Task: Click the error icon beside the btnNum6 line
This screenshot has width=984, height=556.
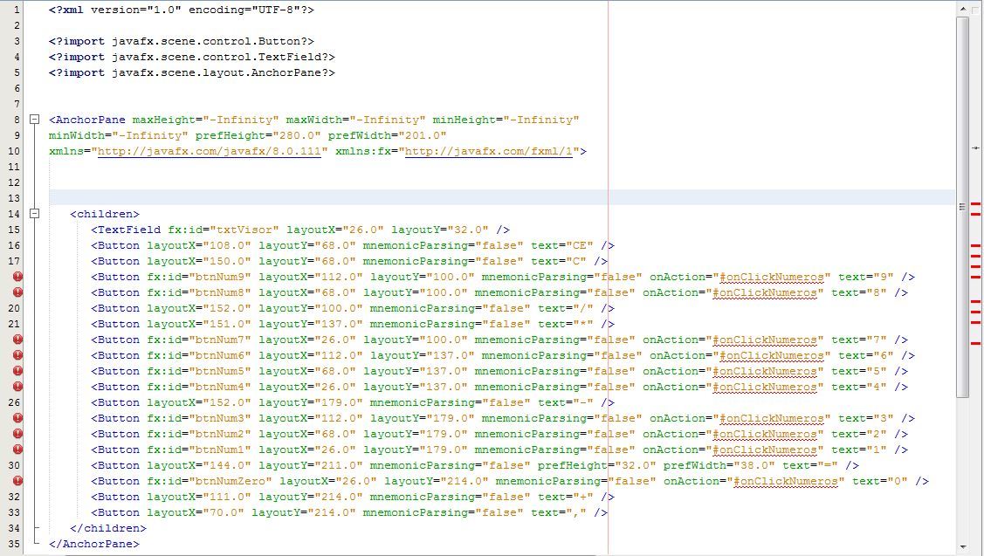Action: (x=17, y=355)
